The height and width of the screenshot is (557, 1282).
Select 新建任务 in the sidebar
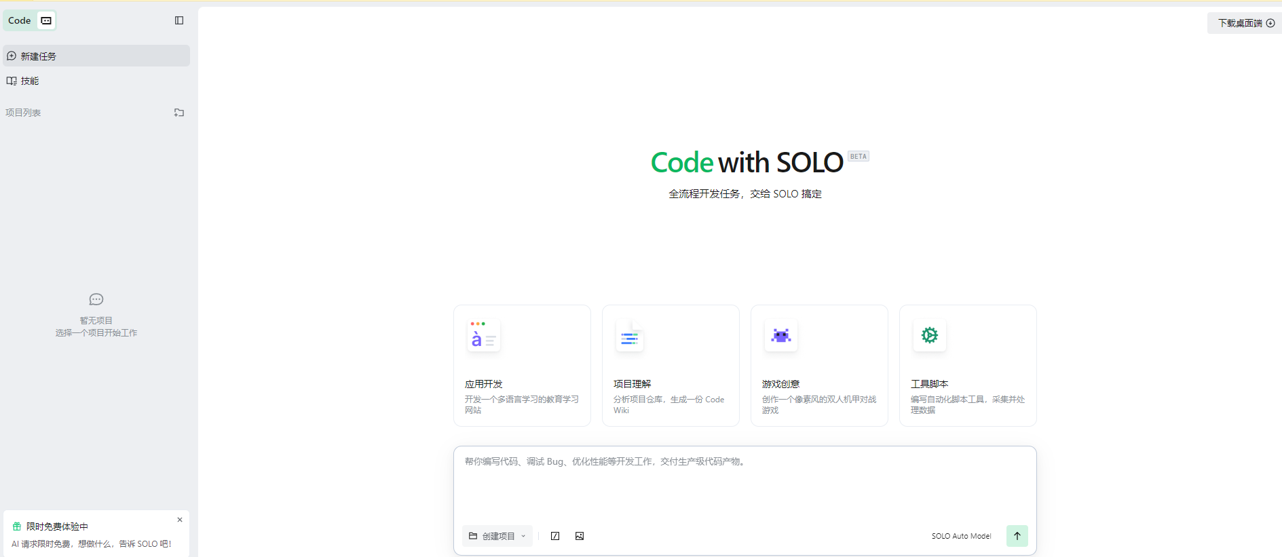[96, 56]
